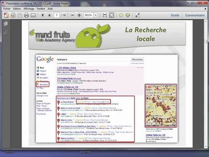This screenshot has height=157, width=209.
Task: Click the Adresses filter in Google sidebar
Action: point(43,85)
